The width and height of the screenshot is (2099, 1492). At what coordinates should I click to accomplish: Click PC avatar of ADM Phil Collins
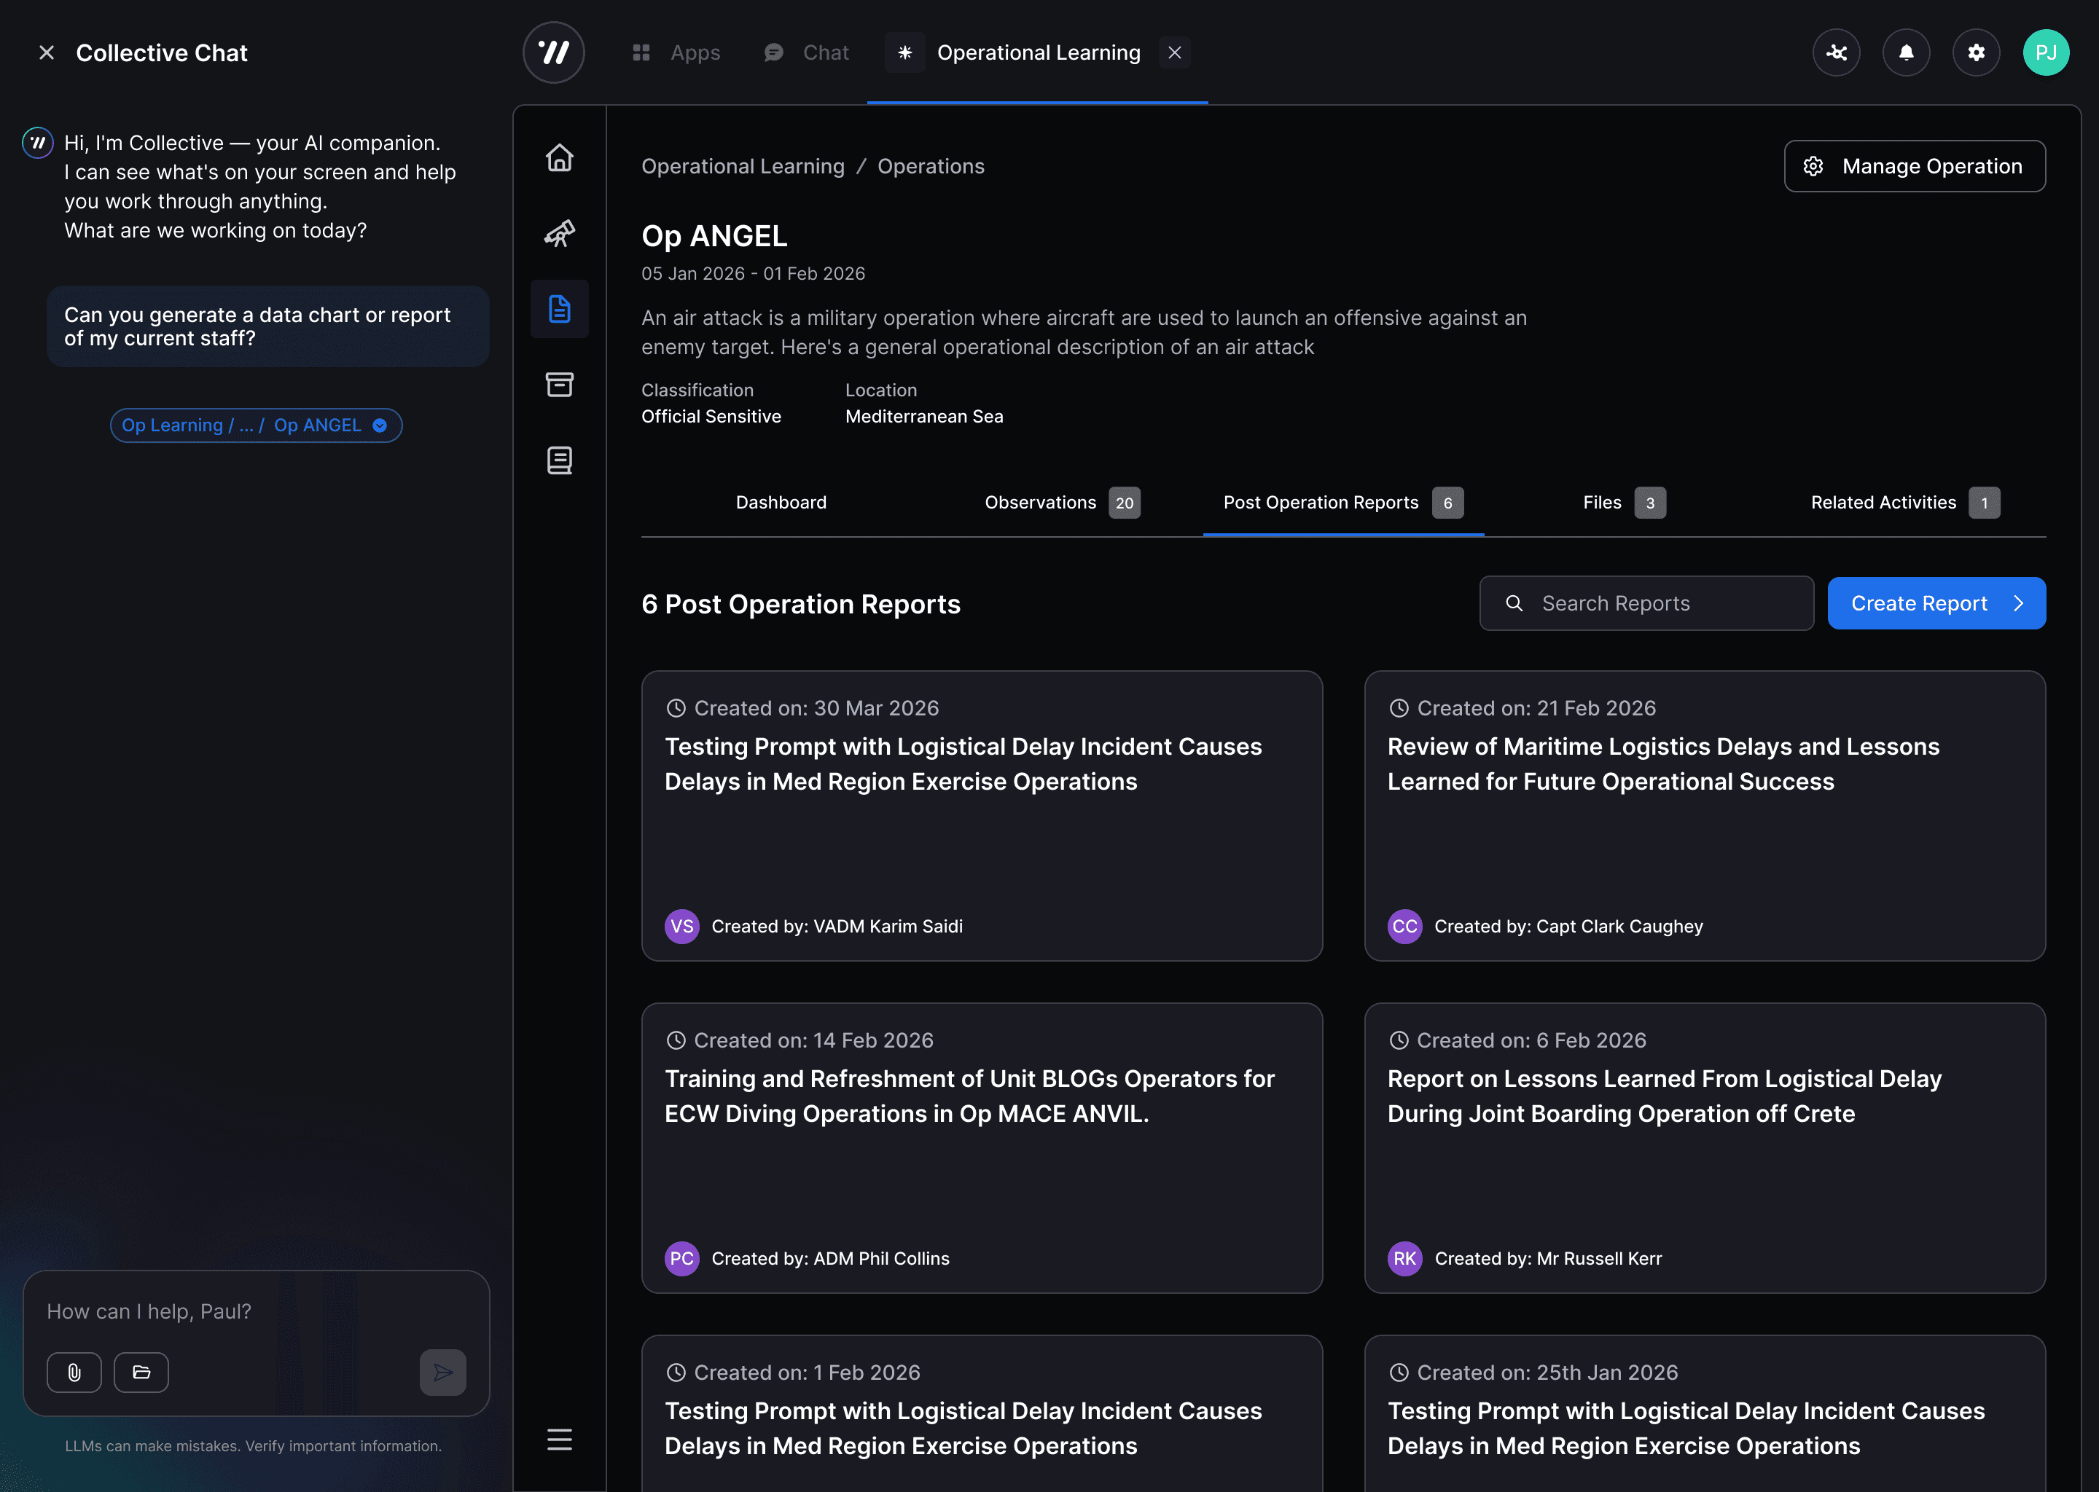click(x=682, y=1259)
